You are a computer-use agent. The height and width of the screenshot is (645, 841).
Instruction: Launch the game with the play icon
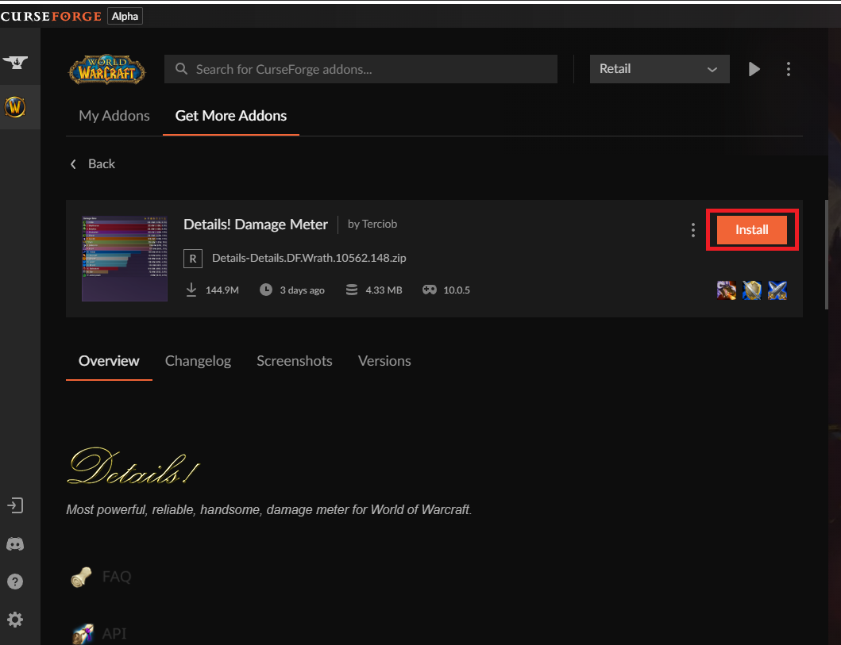(x=754, y=69)
